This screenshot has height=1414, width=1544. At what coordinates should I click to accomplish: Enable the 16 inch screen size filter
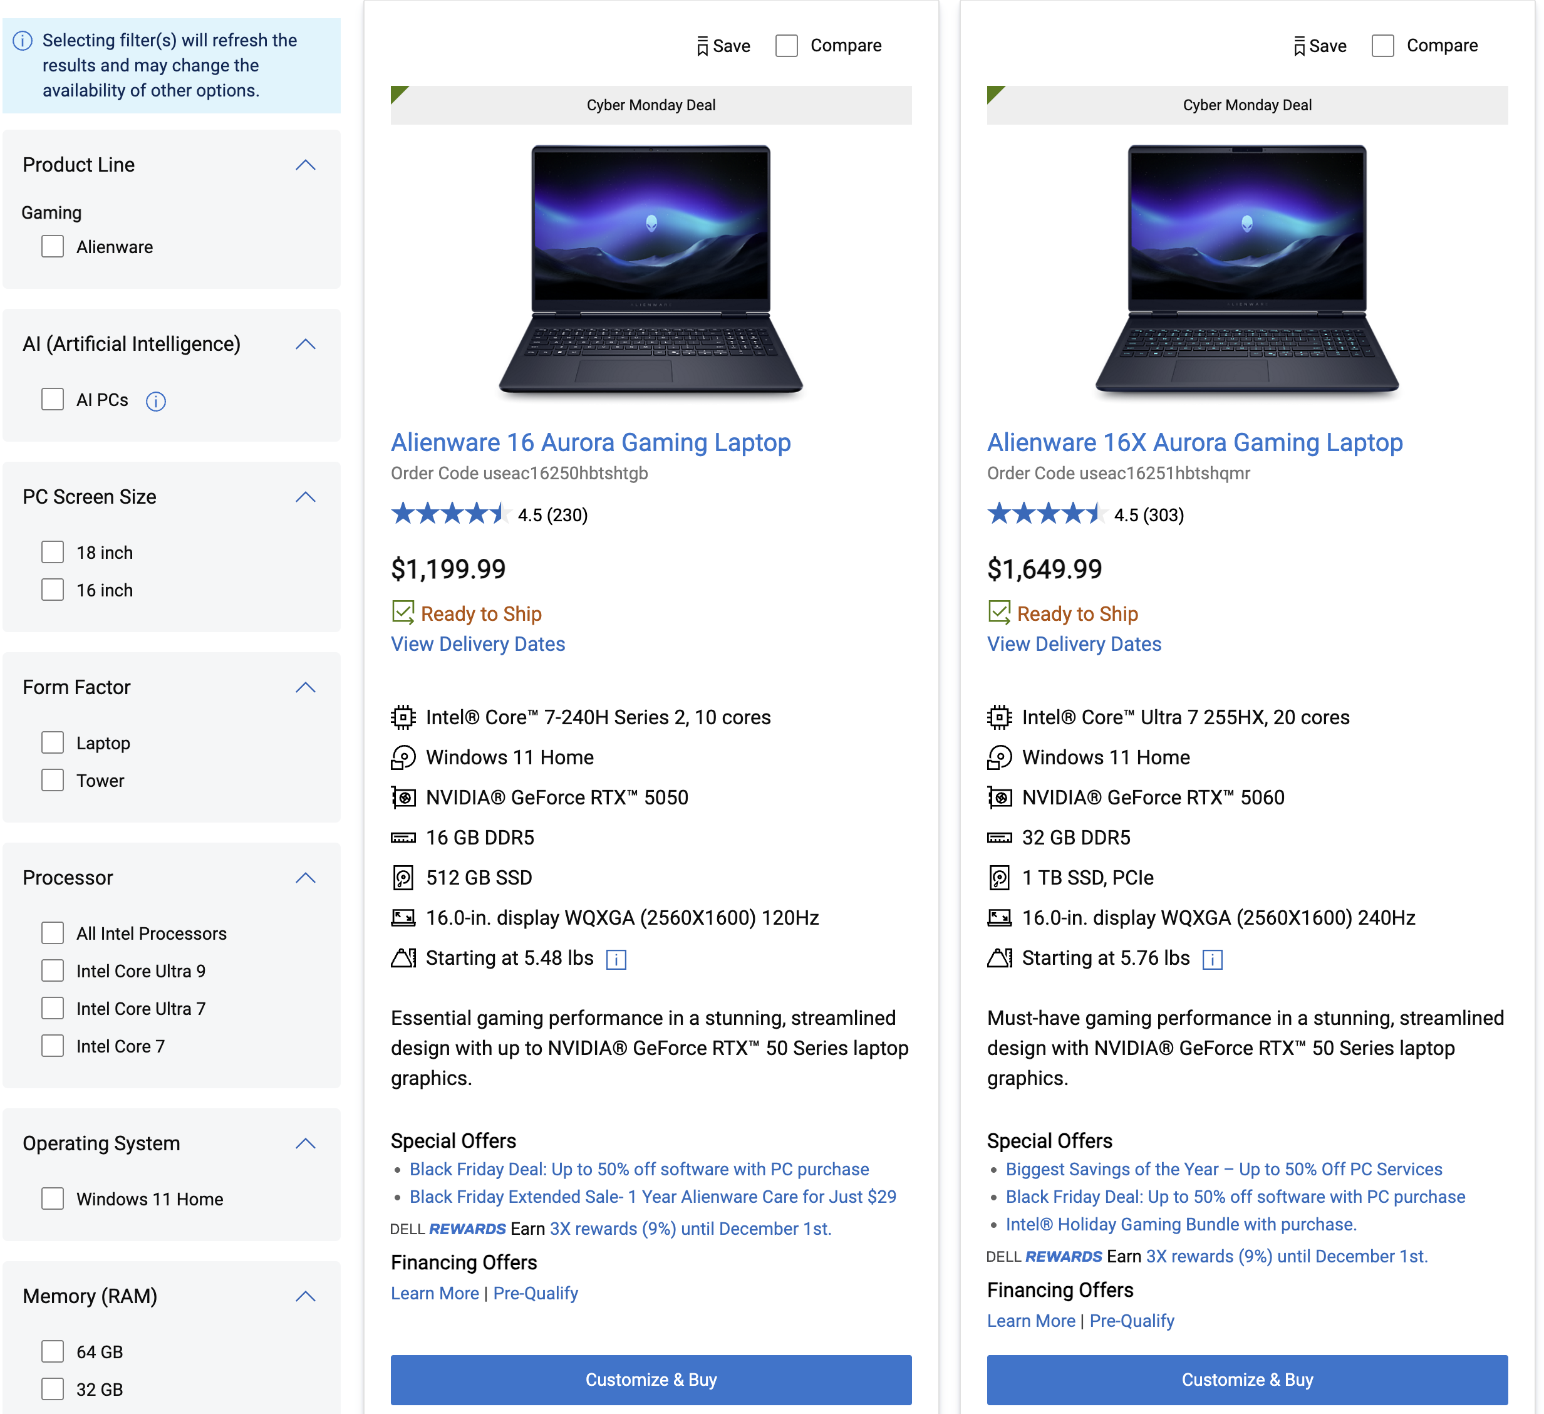click(x=53, y=590)
